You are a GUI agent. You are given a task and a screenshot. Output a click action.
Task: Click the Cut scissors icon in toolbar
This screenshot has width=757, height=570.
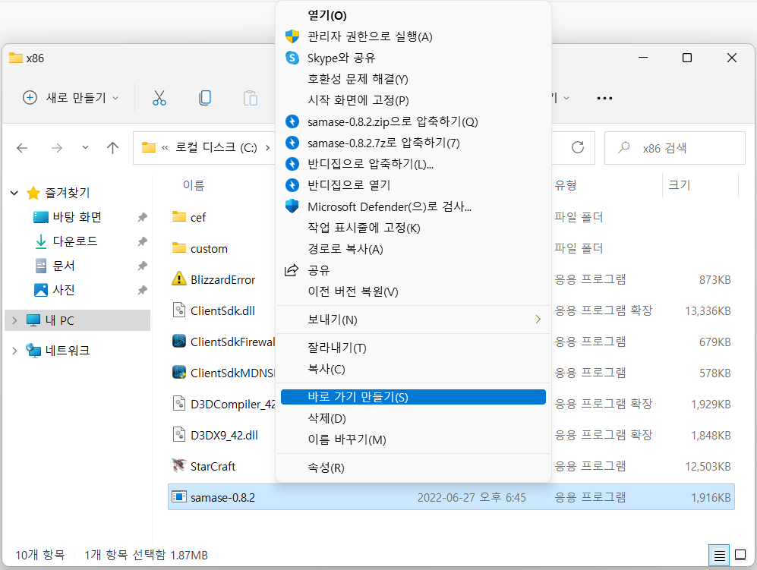(x=159, y=98)
